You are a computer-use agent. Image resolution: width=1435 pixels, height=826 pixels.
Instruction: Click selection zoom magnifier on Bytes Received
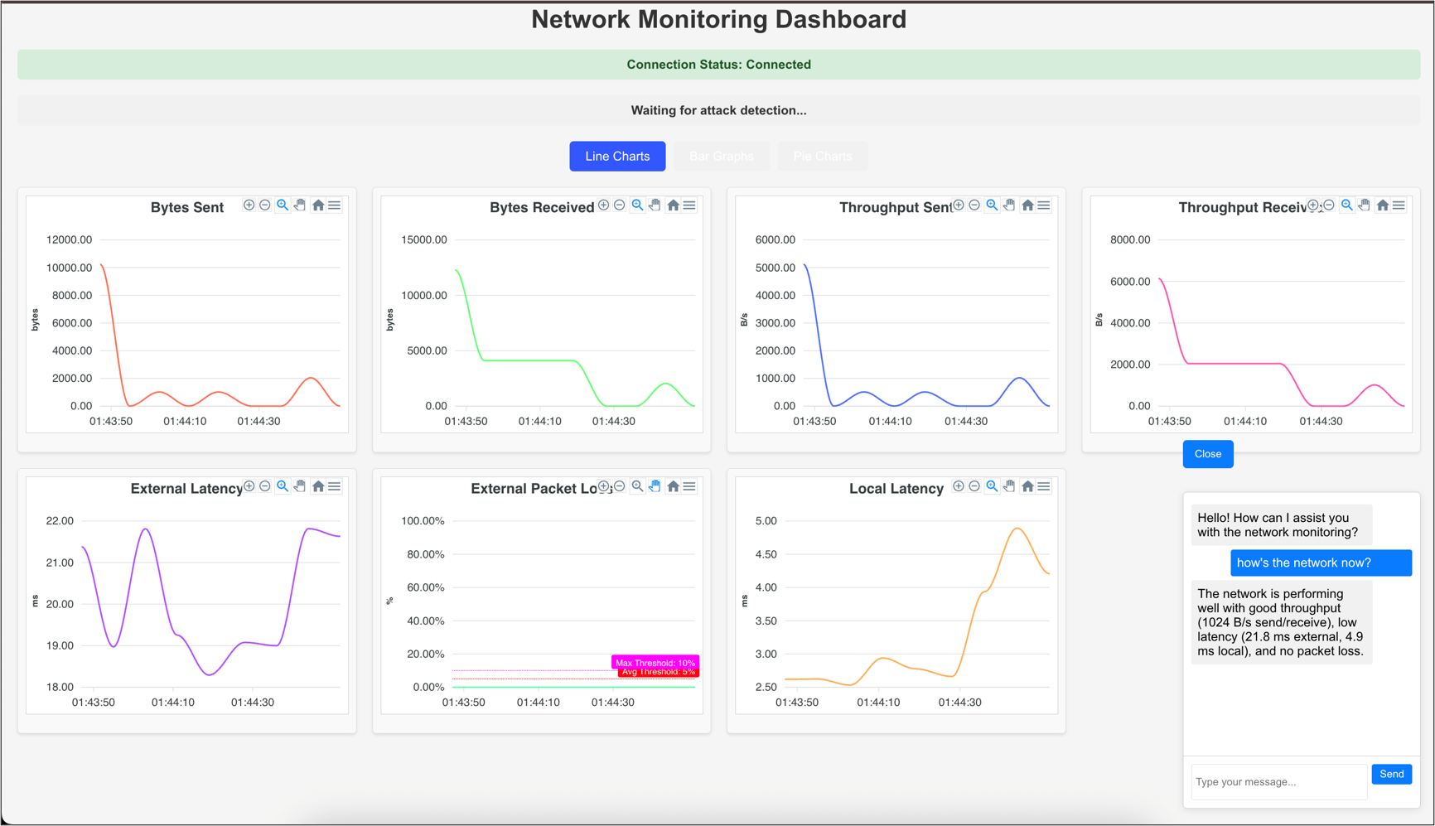[x=637, y=205]
